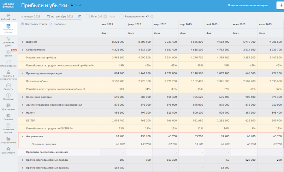Click Помощь финансового эксперта
This screenshot has height=172, width=284.
(248, 5)
